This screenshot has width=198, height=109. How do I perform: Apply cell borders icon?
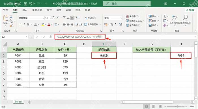click(35, 24)
